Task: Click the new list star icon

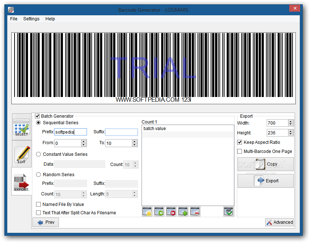Action: point(147,211)
